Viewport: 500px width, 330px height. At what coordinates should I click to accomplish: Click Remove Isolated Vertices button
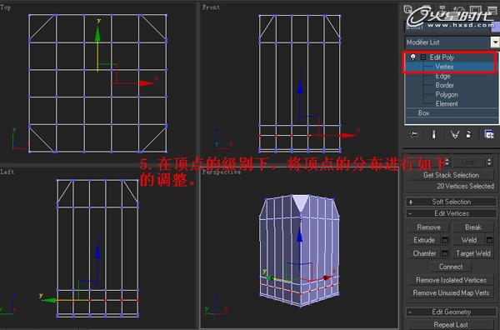(x=451, y=280)
